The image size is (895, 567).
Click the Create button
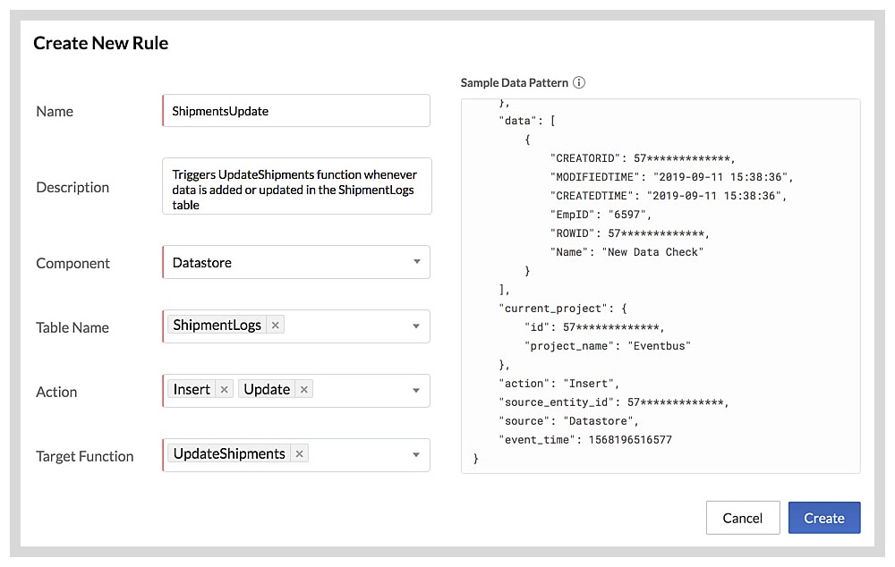[824, 517]
